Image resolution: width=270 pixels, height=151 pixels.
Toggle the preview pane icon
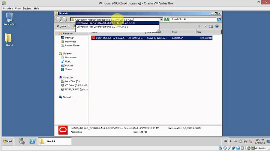click(211, 26)
